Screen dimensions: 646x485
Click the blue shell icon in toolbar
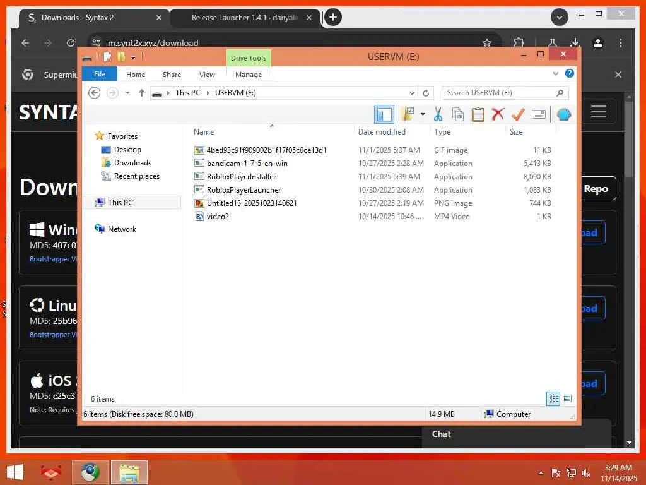coord(563,114)
